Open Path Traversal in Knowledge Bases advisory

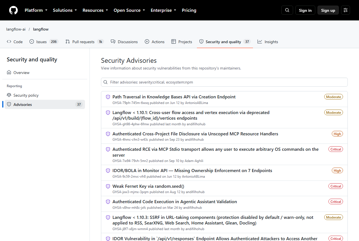click(174, 97)
